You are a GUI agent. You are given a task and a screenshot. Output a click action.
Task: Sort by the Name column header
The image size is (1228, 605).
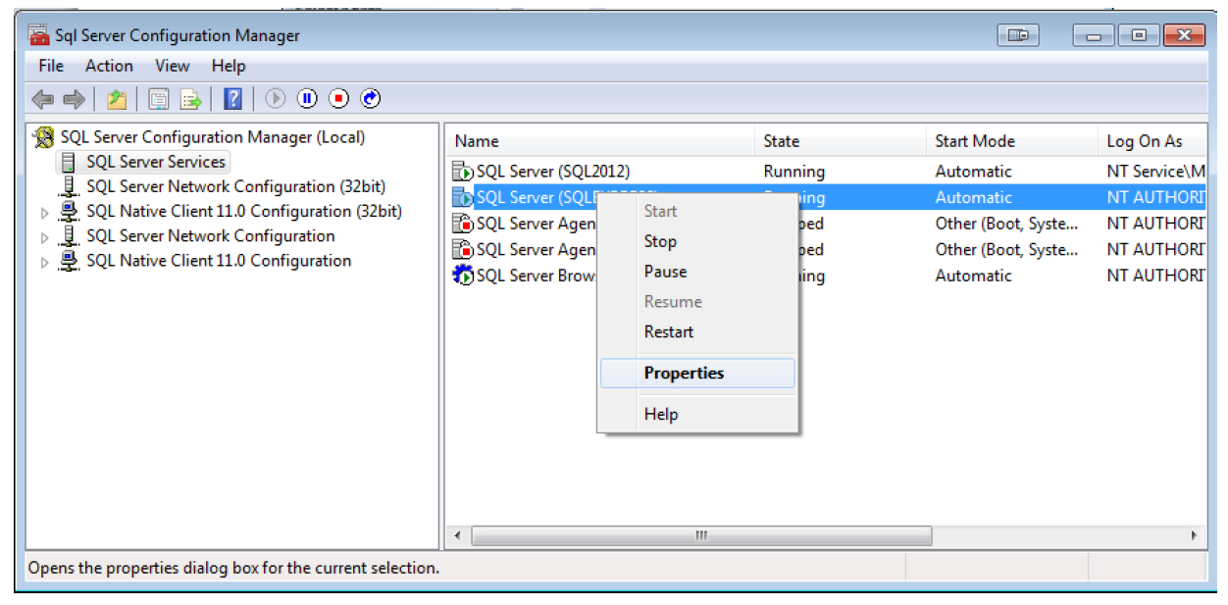coord(599,141)
